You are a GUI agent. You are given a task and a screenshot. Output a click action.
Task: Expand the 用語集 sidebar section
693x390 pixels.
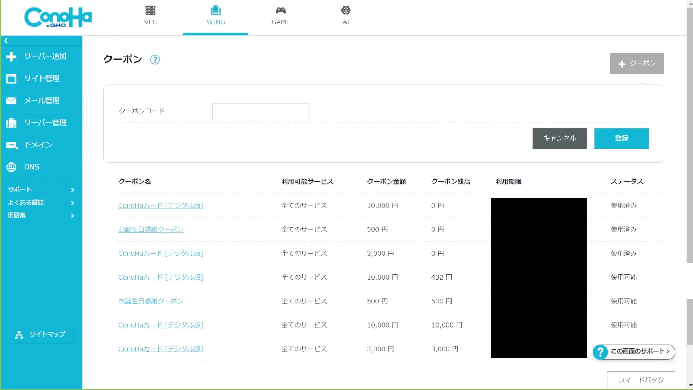41,216
